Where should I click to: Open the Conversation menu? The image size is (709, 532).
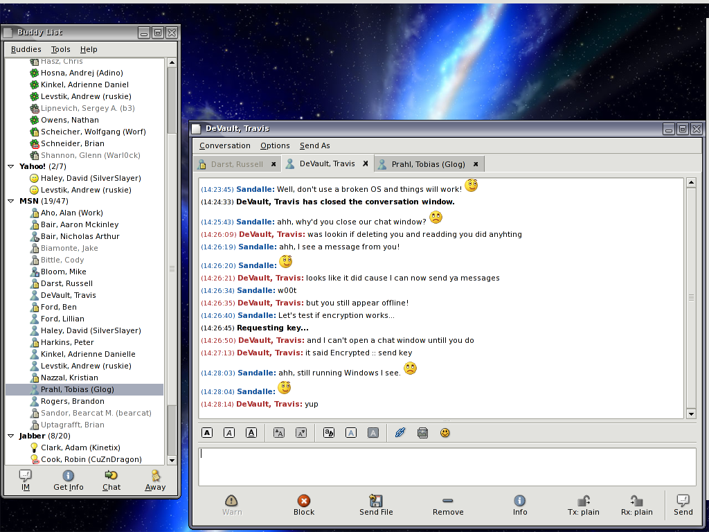(224, 145)
